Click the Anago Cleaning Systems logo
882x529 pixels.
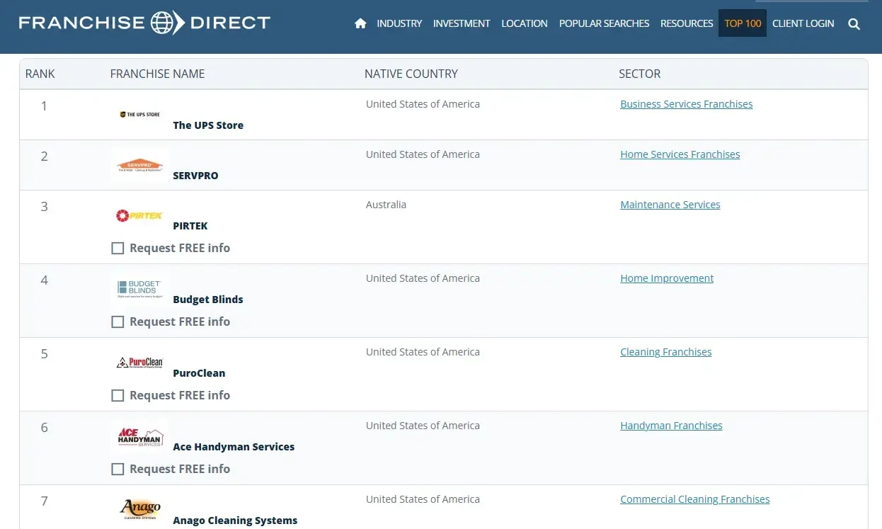pyautogui.click(x=139, y=509)
